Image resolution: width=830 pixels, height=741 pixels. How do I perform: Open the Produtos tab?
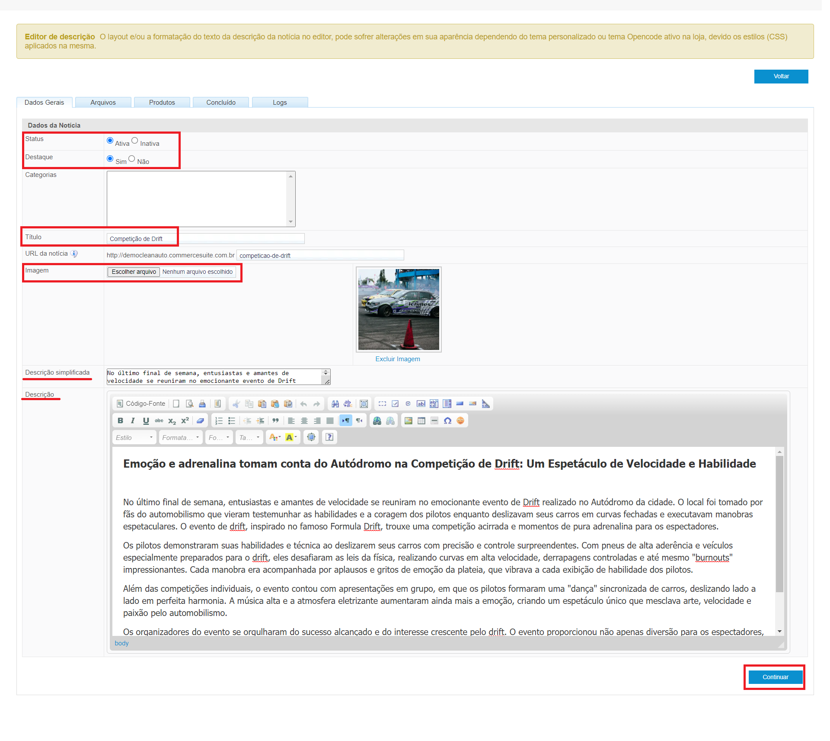162,103
